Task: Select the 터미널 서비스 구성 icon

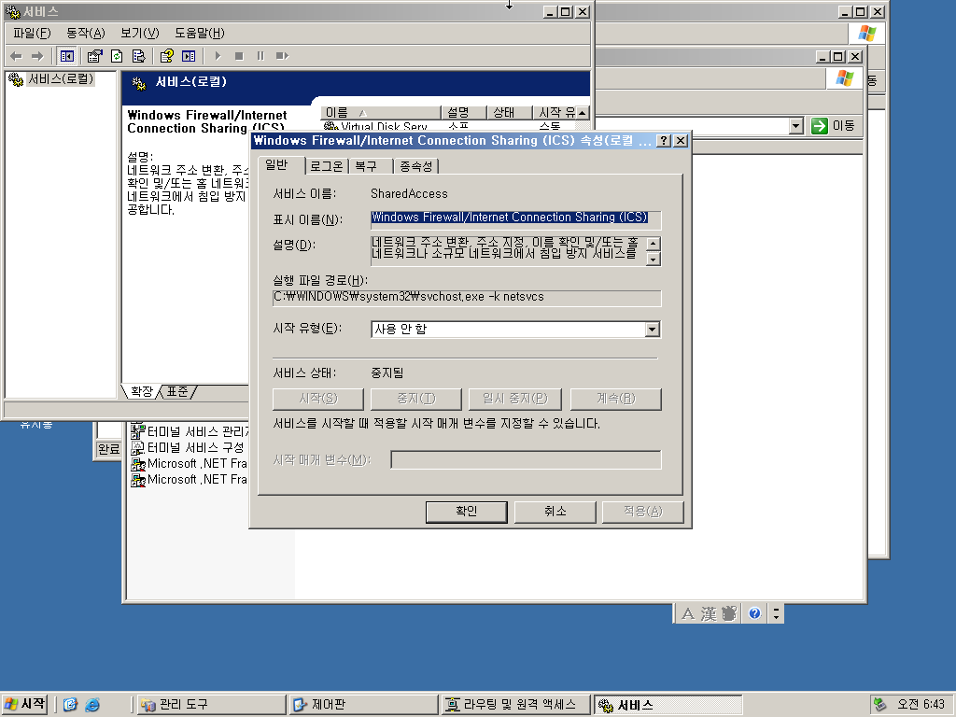Action: [x=138, y=447]
